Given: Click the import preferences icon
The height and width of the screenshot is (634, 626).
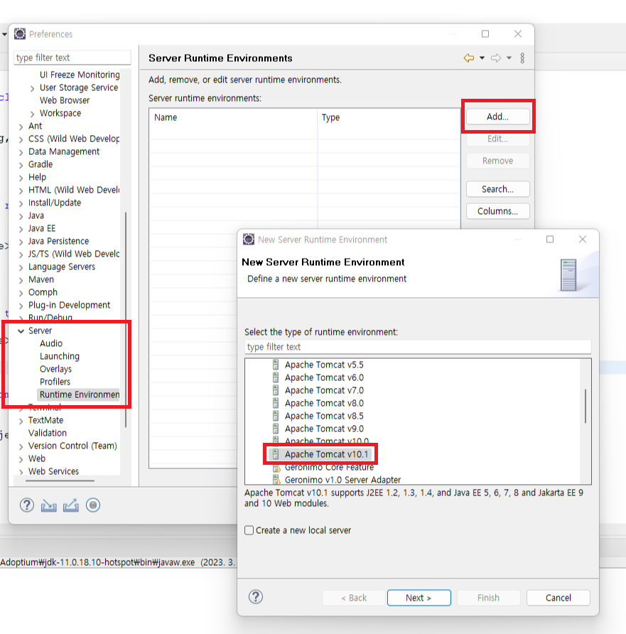Looking at the screenshot, I should coord(49,505).
